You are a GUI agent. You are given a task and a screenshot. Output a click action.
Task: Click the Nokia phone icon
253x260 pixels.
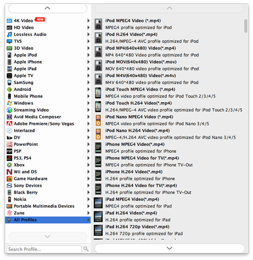click(x=9, y=199)
